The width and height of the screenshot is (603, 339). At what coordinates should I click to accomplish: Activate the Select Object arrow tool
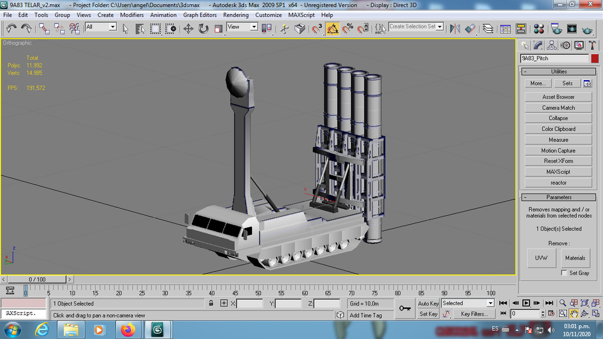125,28
